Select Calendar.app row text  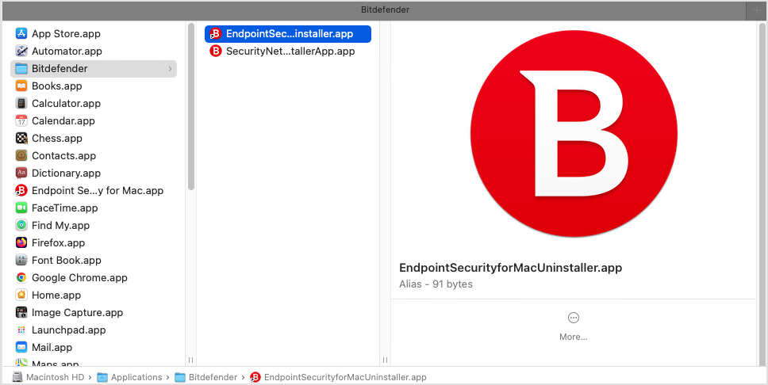click(63, 121)
